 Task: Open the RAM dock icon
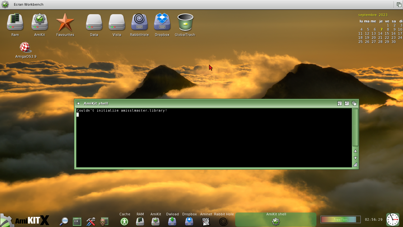pos(140,221)
